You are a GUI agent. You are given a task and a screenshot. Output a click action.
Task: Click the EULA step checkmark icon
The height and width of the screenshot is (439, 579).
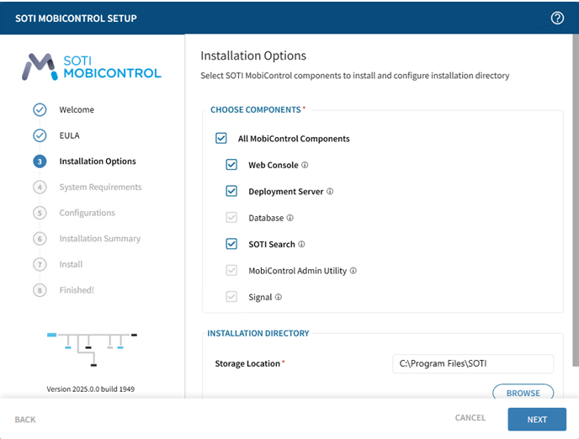click(40, 135)
